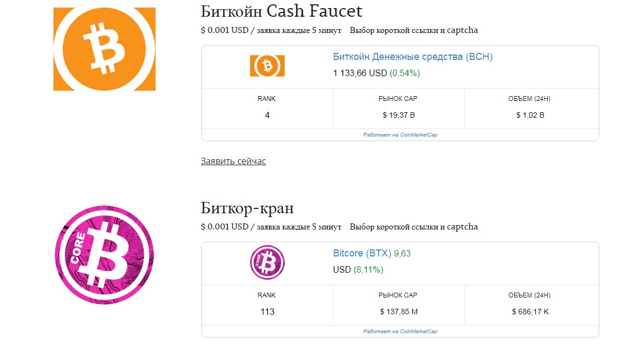Click the large orange Bitcoin Cash logo
The height and width of the screenshot is (345, 619).
[104, 49]
